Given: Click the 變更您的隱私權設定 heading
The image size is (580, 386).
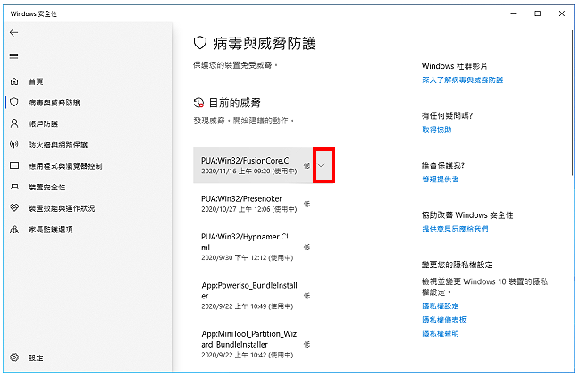Looking at the screenshot, I should point(458,264).
